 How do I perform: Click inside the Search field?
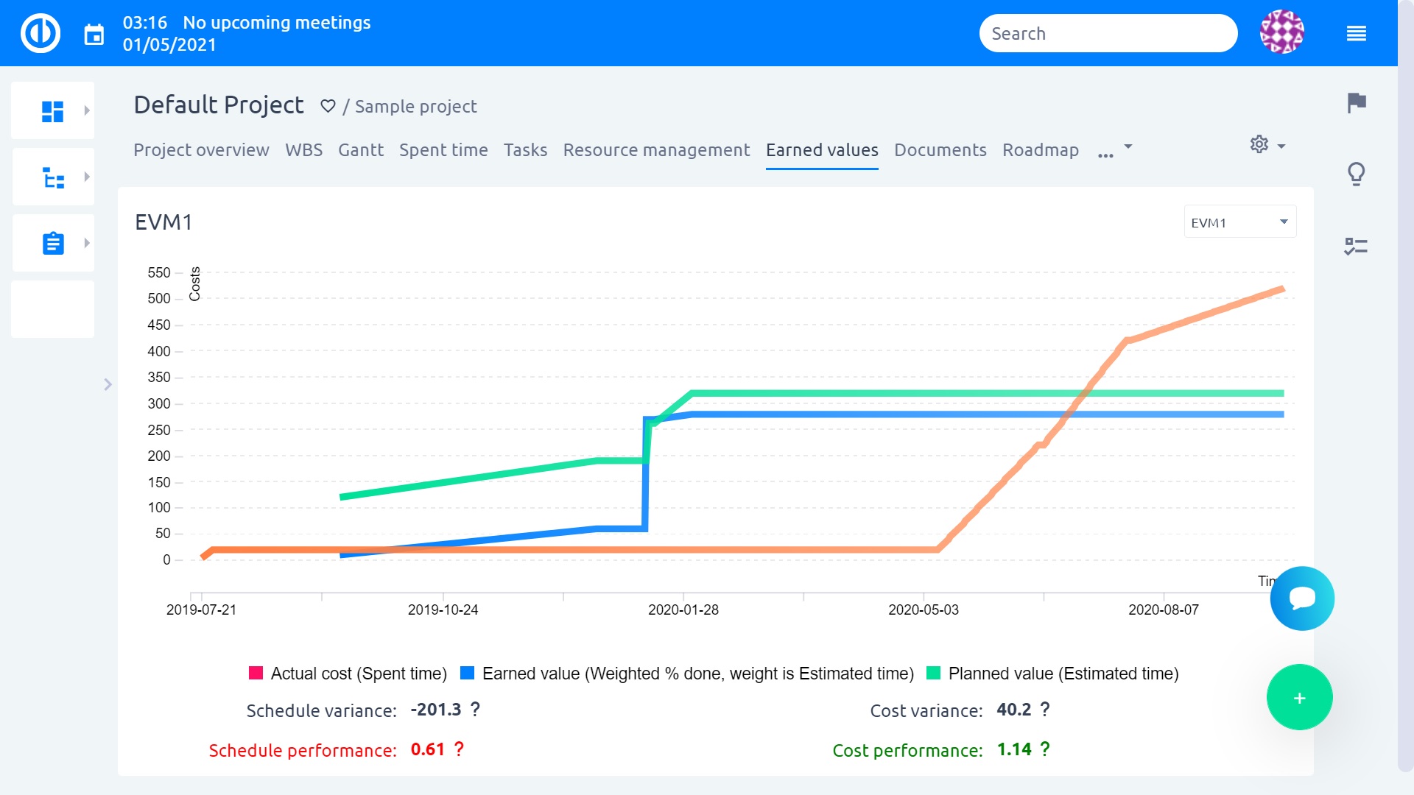[x=1108, y=33]
